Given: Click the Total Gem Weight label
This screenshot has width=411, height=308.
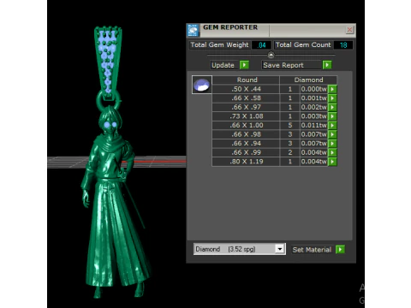Looking at the screenshot, I should pyautogui.click(x=219, y=45).
